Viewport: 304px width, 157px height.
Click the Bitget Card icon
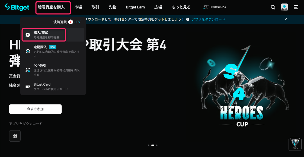(28, 87)
